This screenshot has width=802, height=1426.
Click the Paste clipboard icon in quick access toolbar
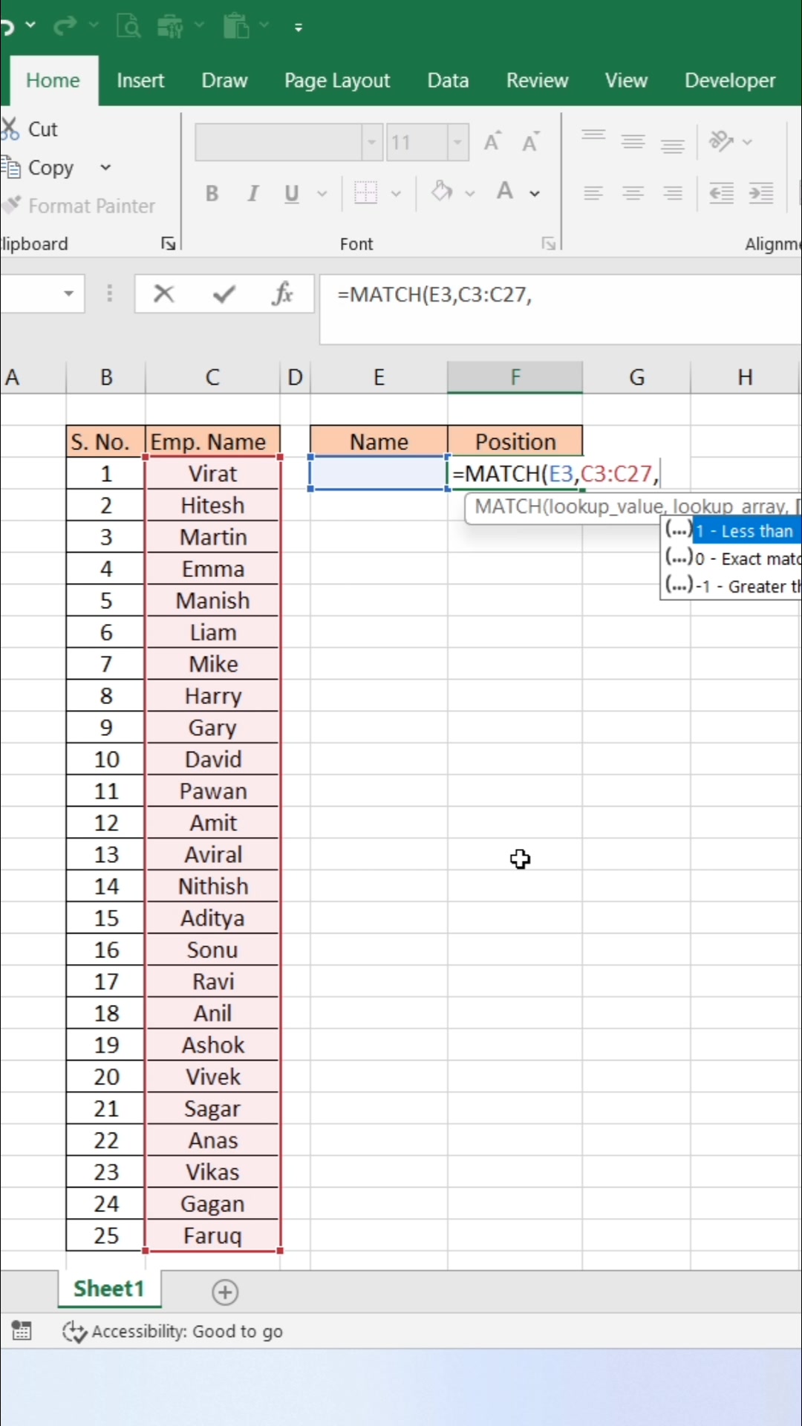pyautogui.click(x=236, y=26)
